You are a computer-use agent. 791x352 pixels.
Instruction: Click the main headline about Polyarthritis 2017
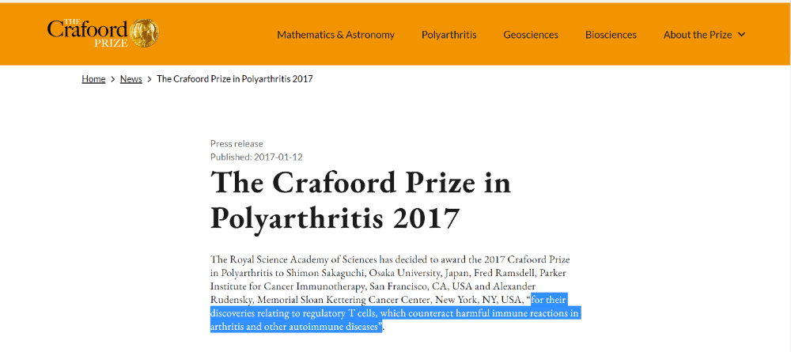tap(361, 199)
